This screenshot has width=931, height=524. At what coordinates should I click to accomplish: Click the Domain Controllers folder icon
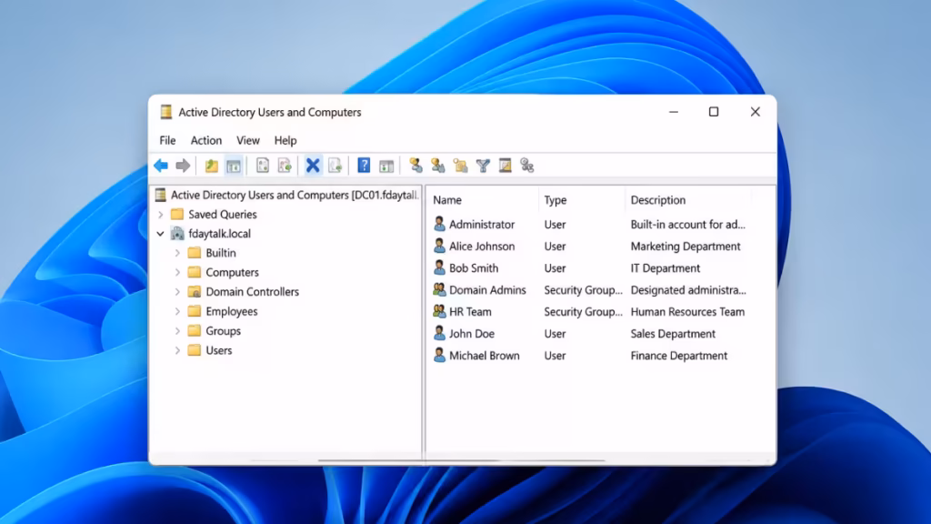point(195,292)
